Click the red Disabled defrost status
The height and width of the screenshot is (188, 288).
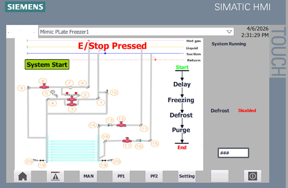[x=247, y=111]
